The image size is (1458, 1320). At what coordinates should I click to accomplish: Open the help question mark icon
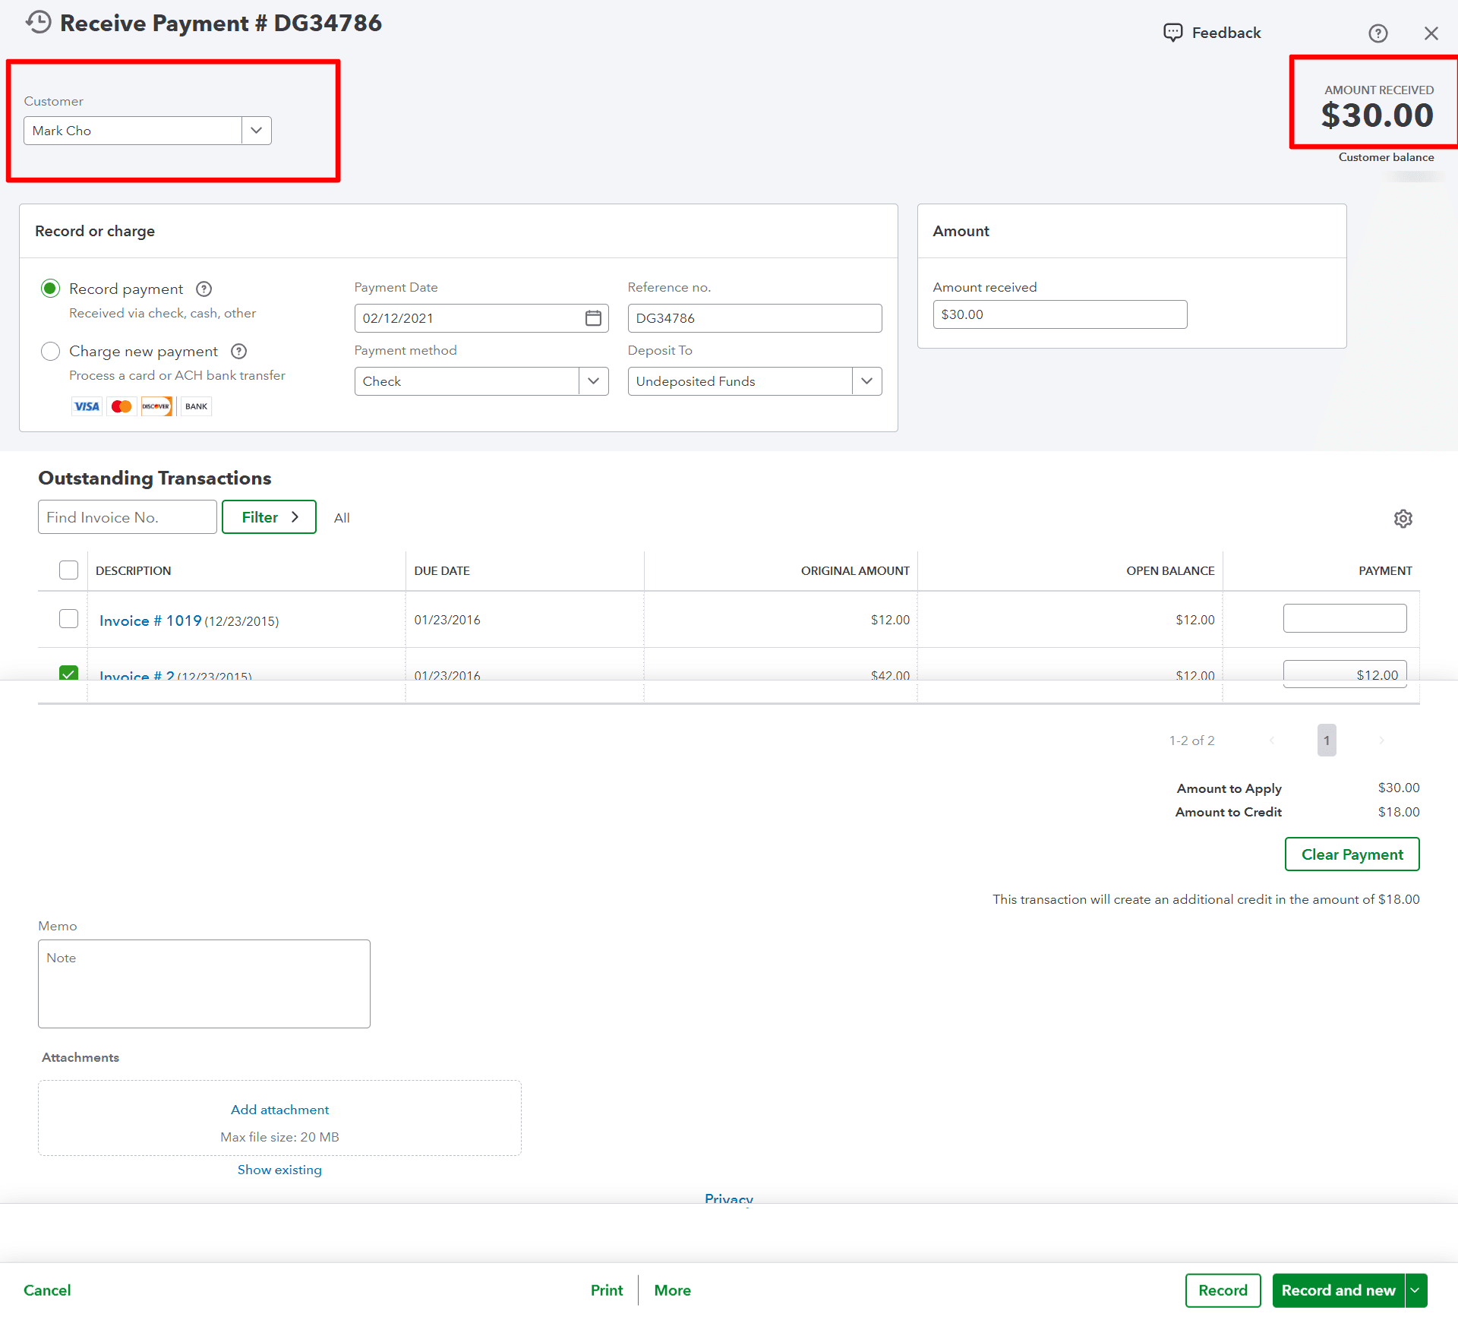1378,33
